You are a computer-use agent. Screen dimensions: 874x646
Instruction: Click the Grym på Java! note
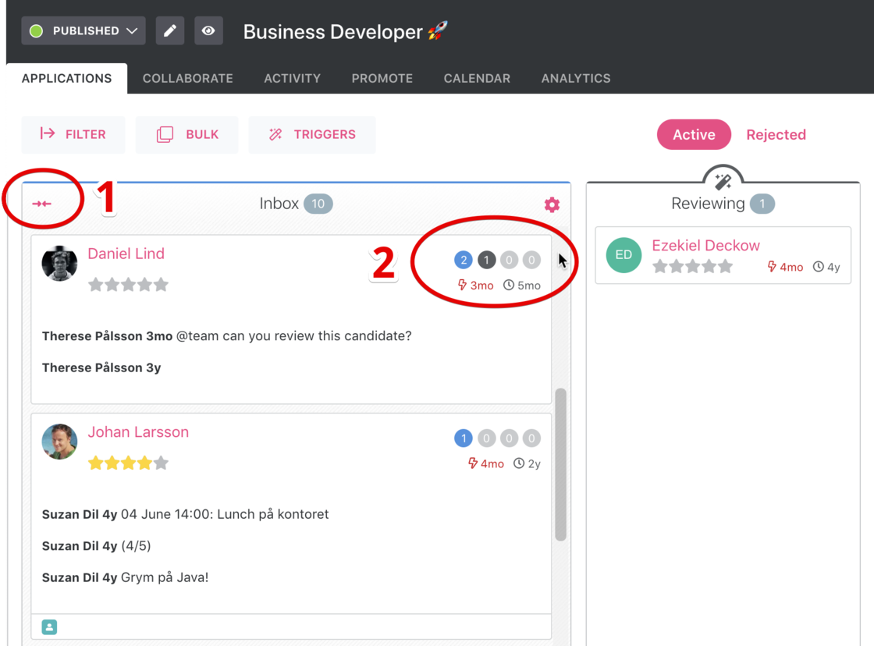126,578
